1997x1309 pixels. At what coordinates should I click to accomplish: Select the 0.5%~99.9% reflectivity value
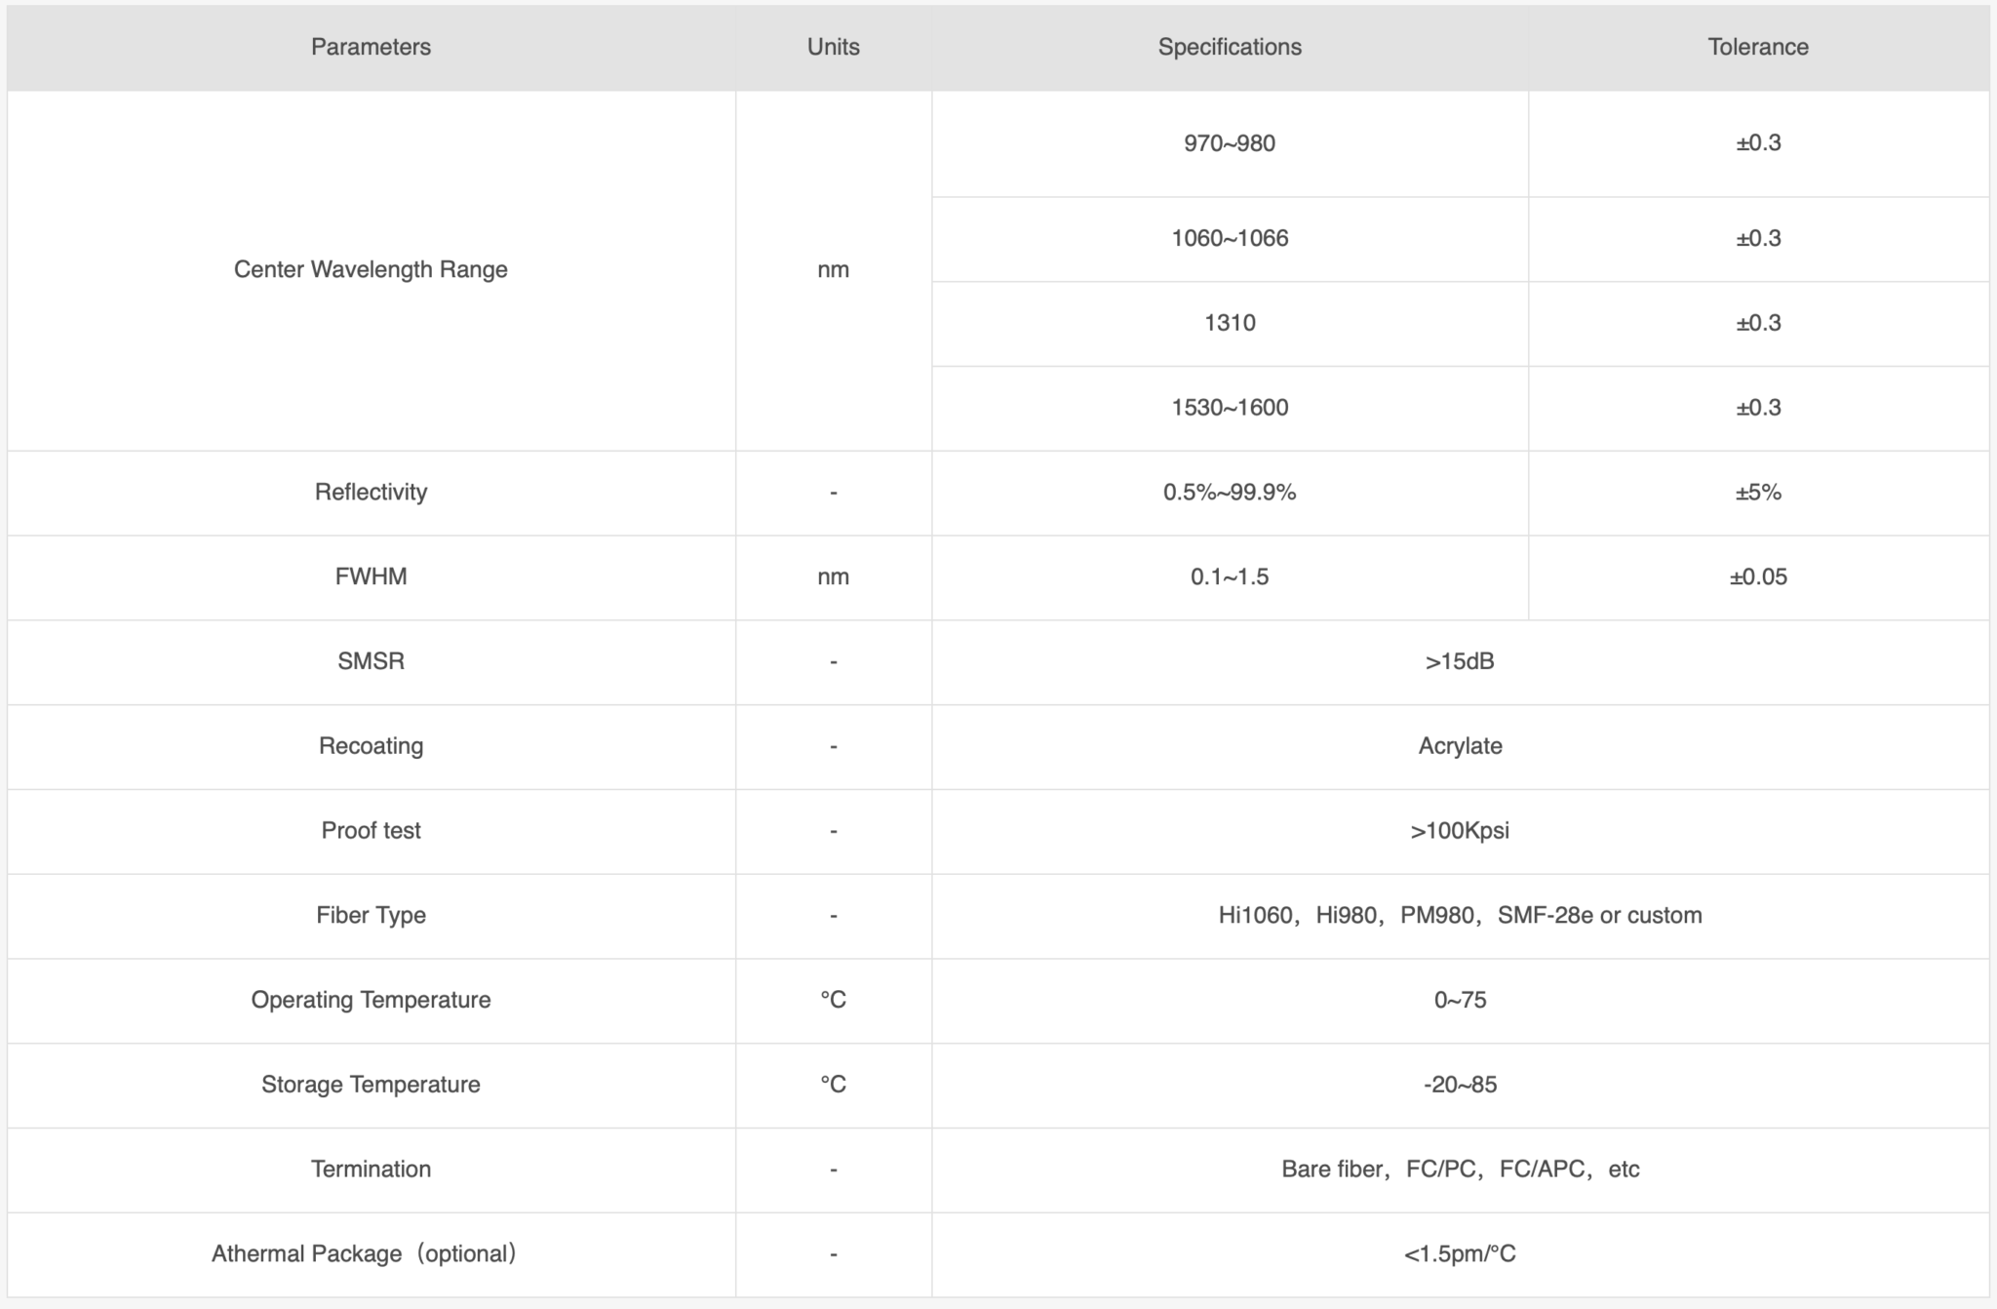pos(1229,492)
